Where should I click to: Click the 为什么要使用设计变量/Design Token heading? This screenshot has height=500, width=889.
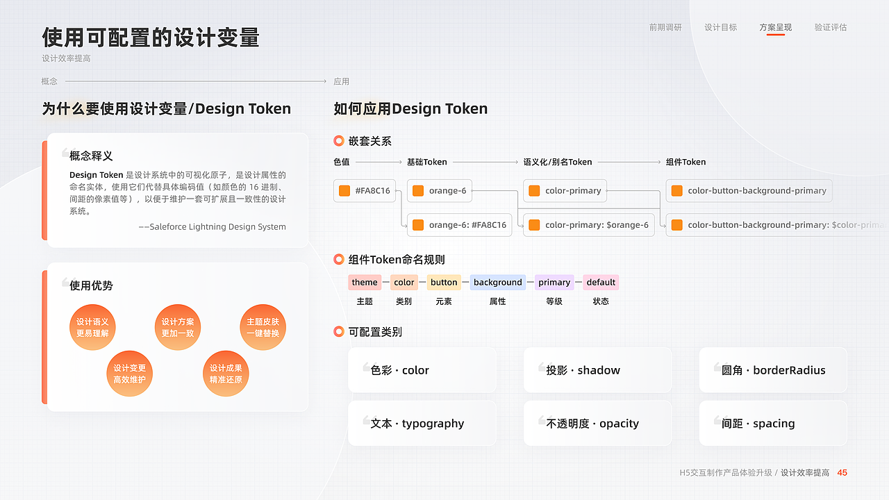pos(167,108)
